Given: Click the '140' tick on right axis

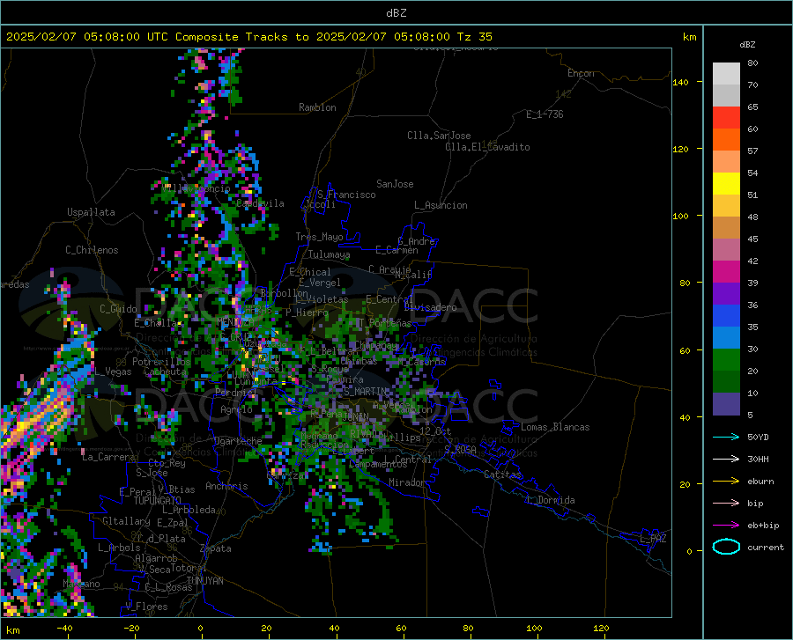Looking at the screenshot, I should pyautogui.click(x=680, y=82).
